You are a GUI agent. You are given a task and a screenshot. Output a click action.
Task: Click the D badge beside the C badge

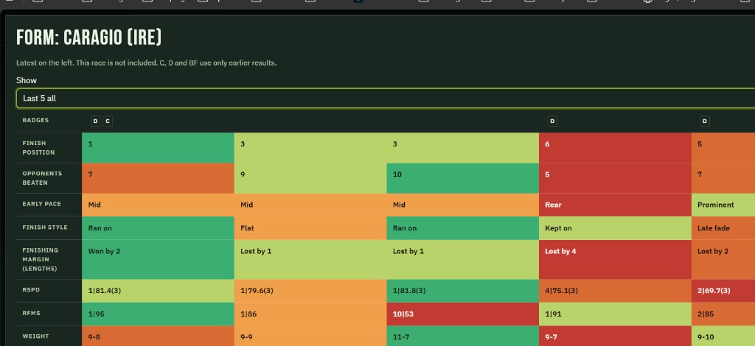[x=95, y=121]
